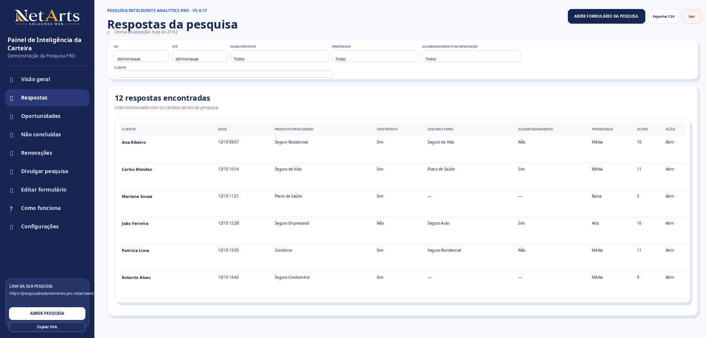Click the Visão geral sidebar icon

[12, 80]
